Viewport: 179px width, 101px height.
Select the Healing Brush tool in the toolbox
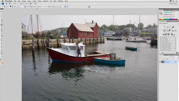click(x=2, y=25)
